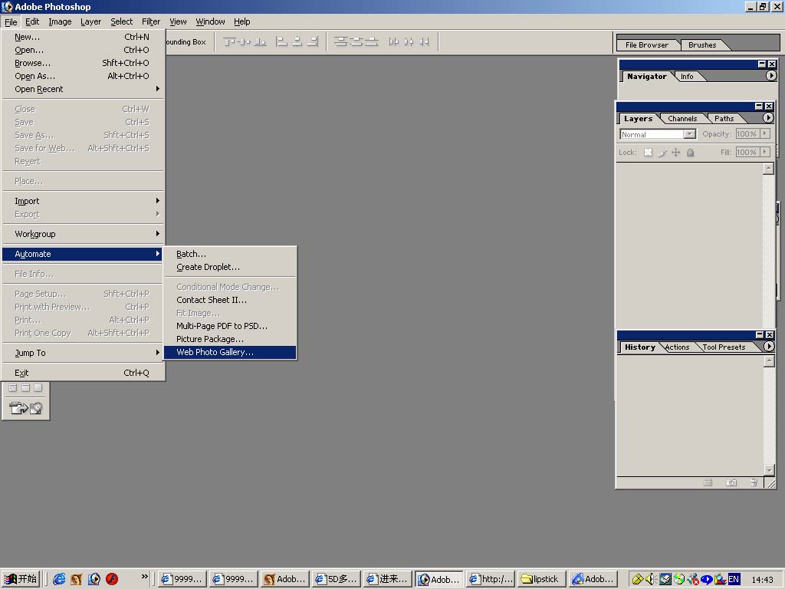Expand Open Recent submenu
This screenshot has height=589, width=785.
83,89
